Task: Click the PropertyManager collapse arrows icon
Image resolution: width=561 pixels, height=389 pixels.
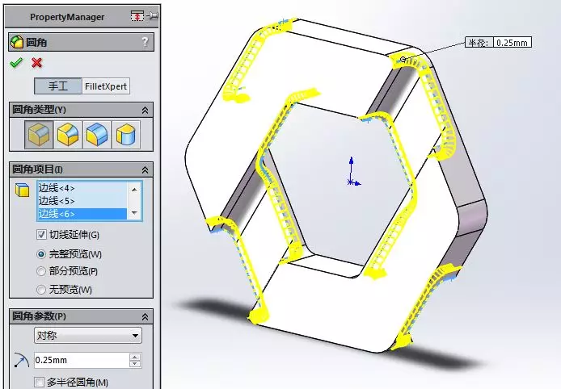Action: coord(137,16)
